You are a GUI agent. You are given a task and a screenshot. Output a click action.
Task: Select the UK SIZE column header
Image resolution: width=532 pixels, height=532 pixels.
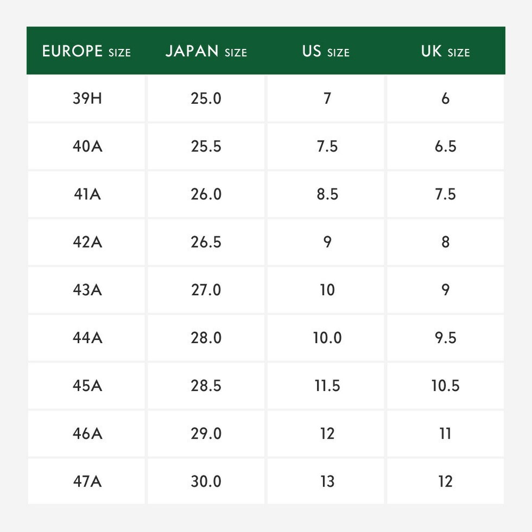pyautogui.click(x=445, y=52)
